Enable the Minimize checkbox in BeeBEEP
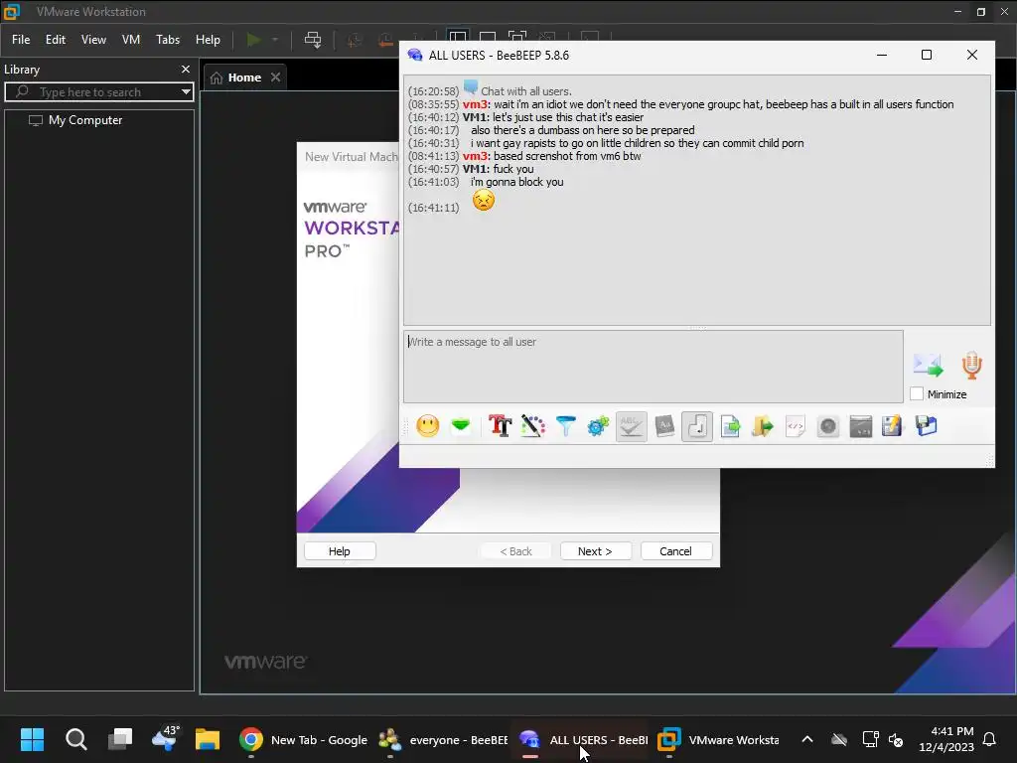This screenshot has height=763, width=1017. click(917, 393)
